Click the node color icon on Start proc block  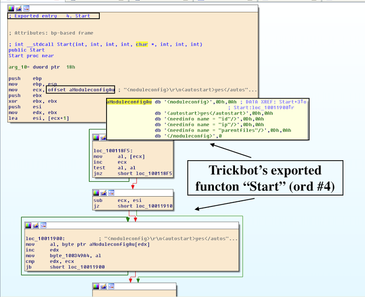coord(11,9)
